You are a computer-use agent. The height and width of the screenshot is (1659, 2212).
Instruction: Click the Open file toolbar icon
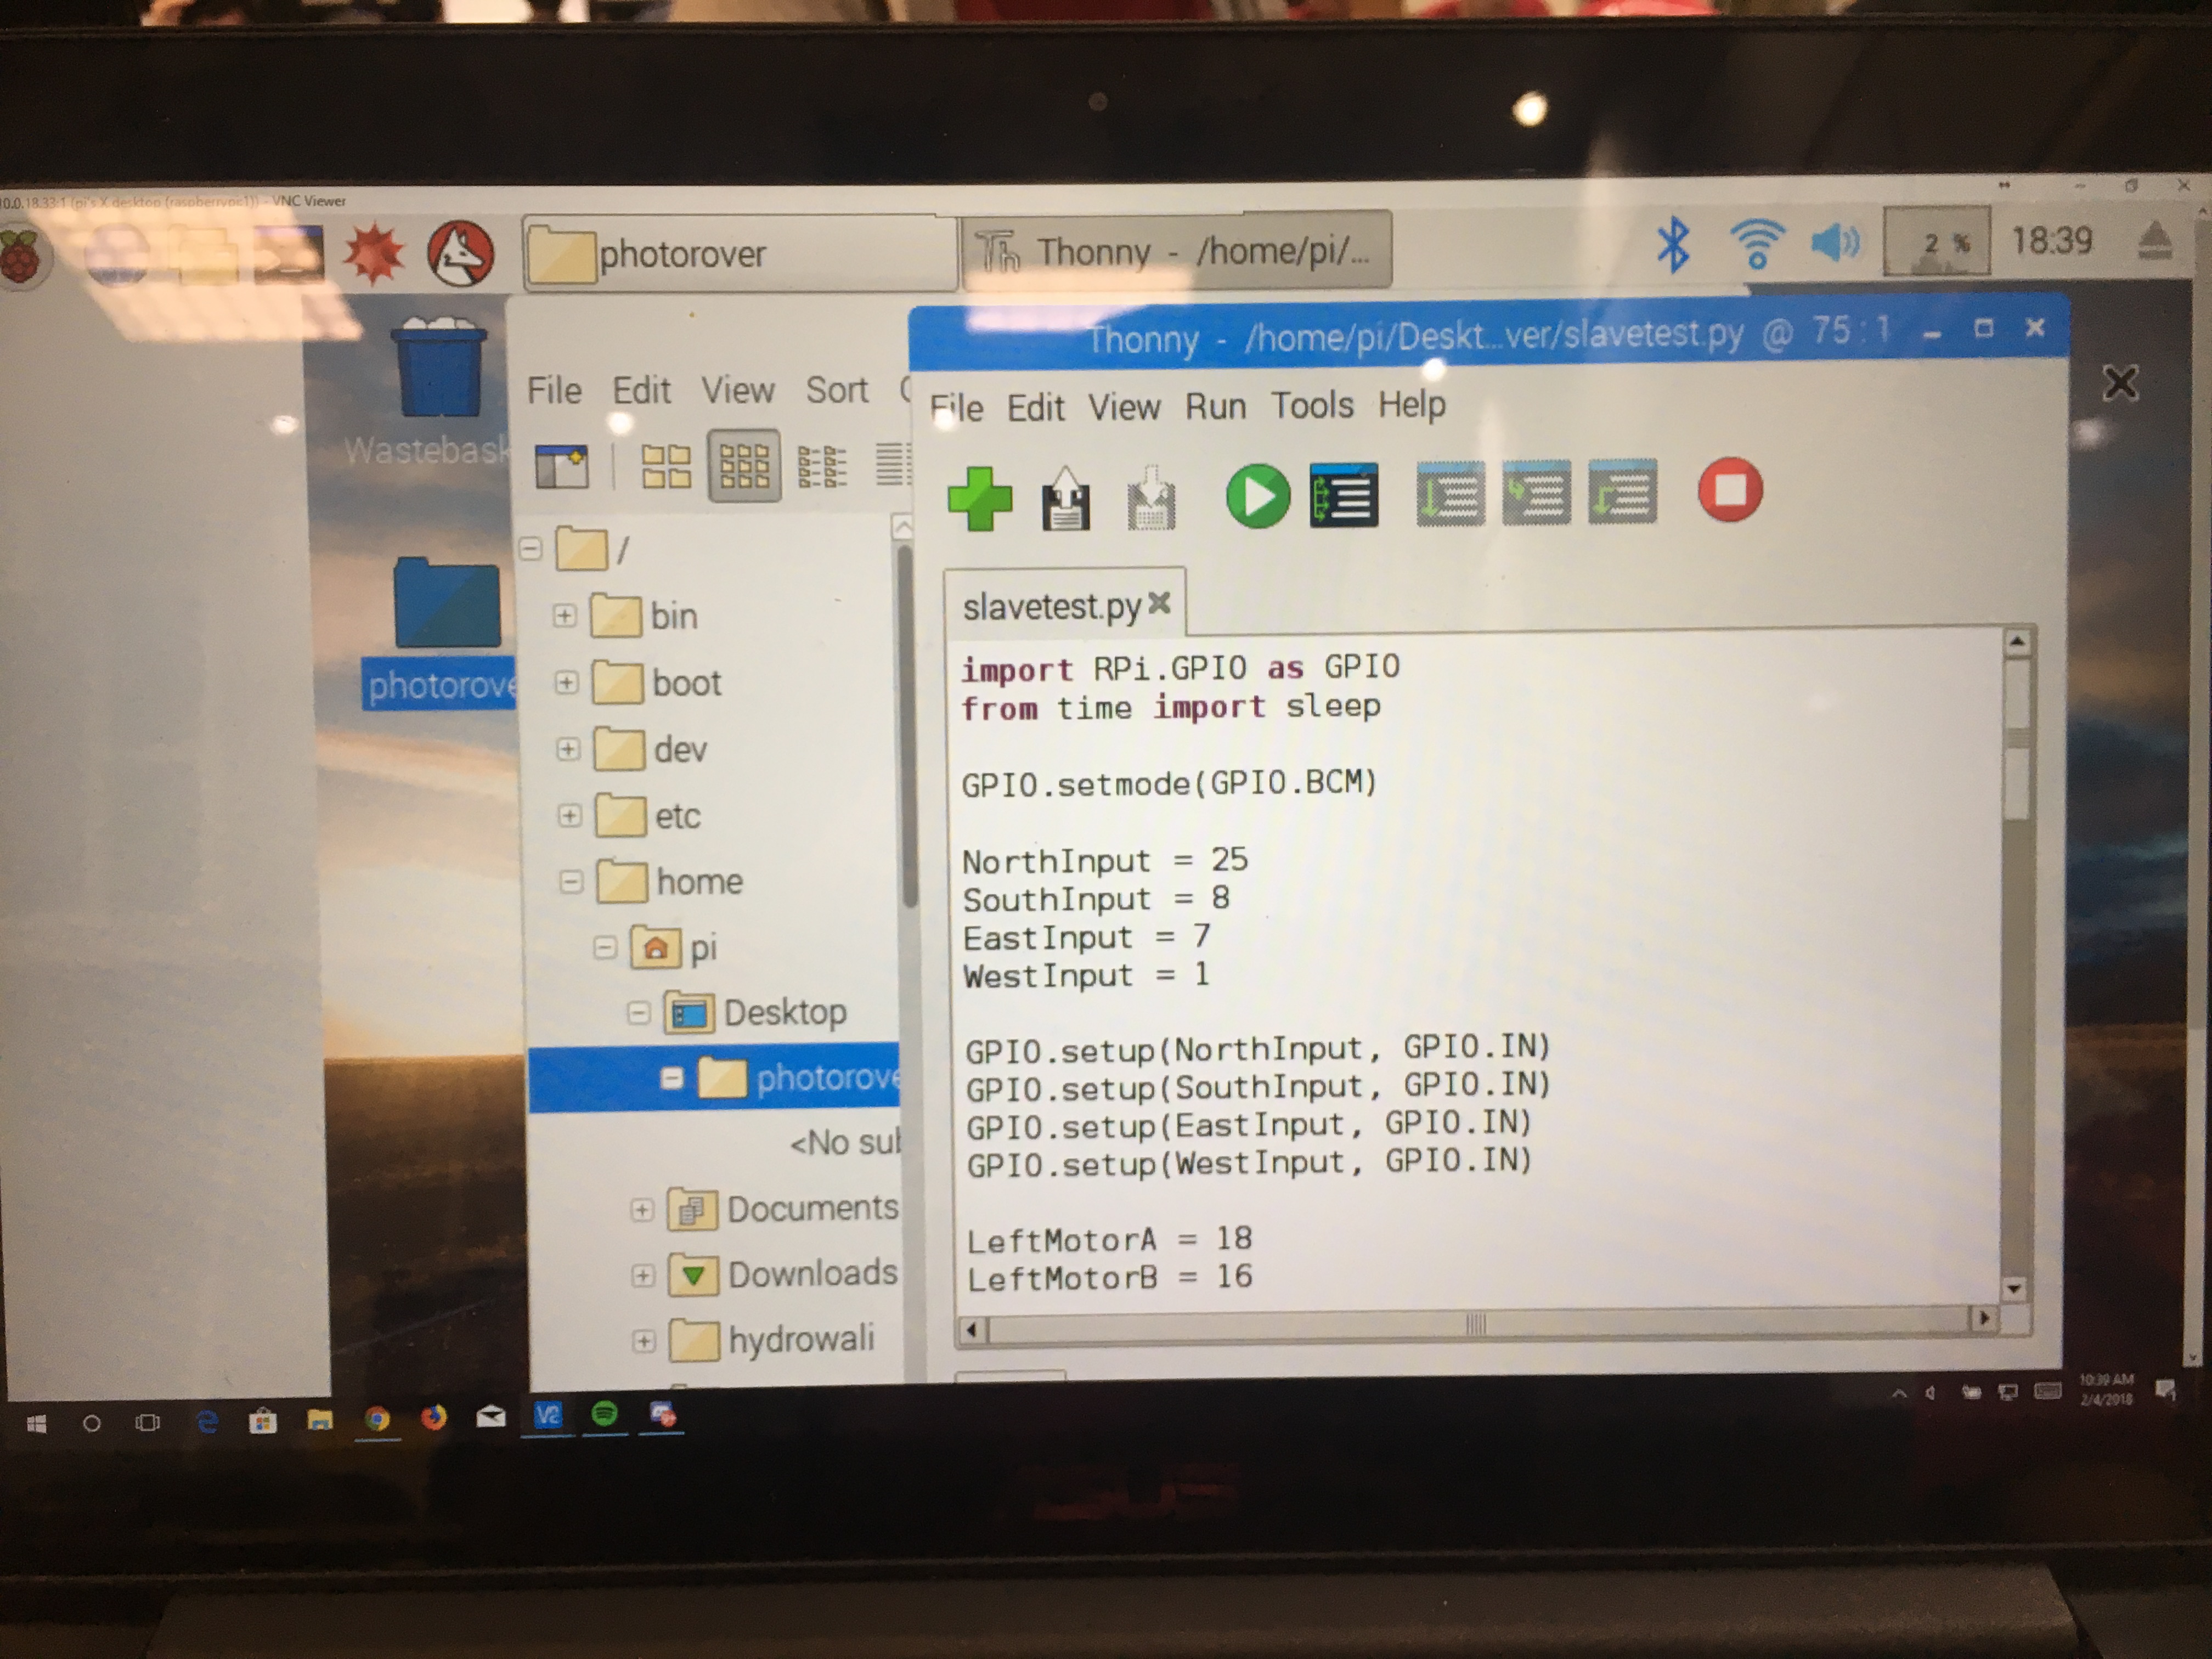(x=1065, y=498)
